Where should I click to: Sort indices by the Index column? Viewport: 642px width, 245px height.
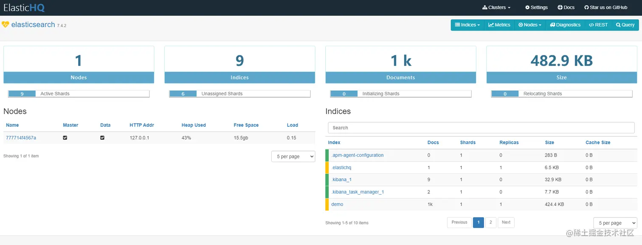334,143
